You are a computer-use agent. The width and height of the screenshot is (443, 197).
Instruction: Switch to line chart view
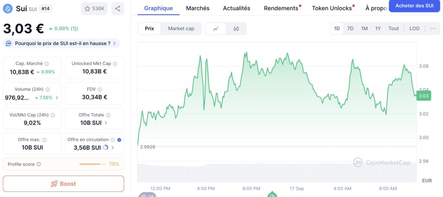tap(216, 29)
